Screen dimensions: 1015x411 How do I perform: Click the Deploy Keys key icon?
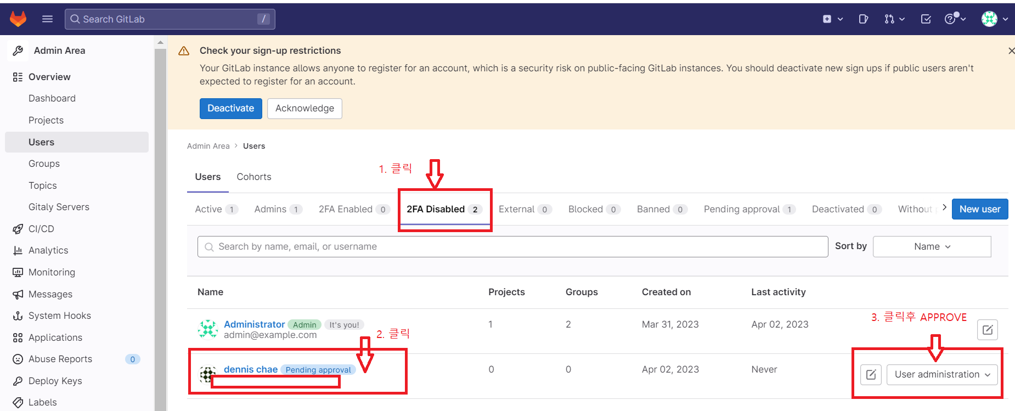[x=18, y=381]
